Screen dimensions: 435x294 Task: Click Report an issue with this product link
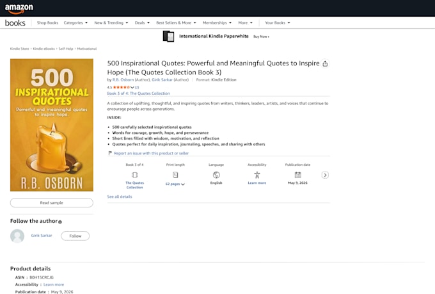(151, 153)
